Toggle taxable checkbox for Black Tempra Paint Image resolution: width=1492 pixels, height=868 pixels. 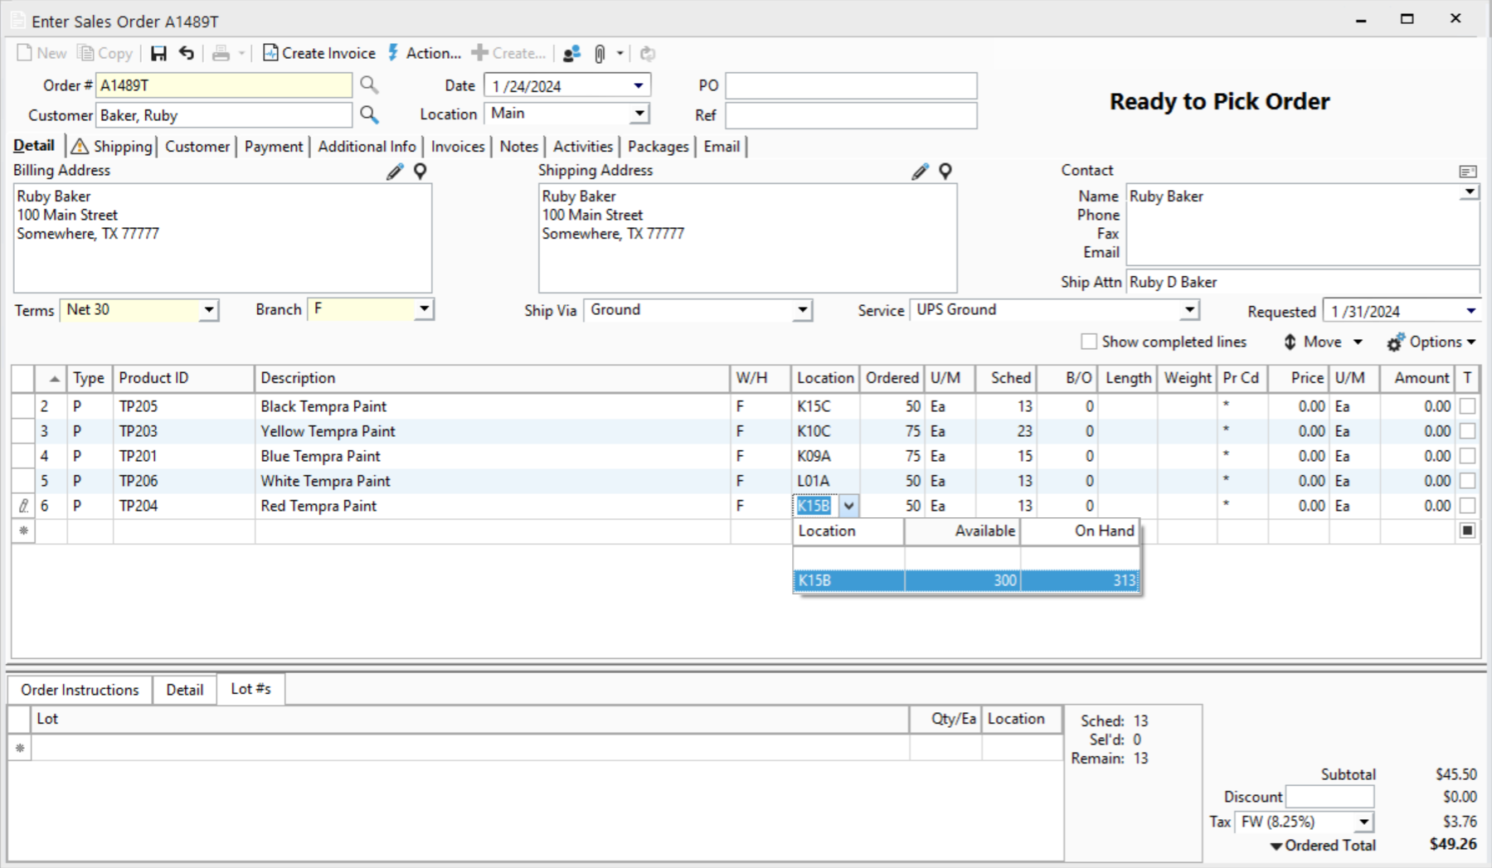1467,406
